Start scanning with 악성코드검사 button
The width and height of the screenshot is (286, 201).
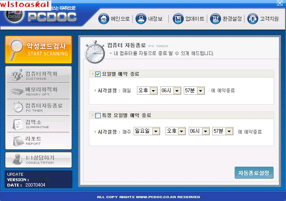(38, 50)
